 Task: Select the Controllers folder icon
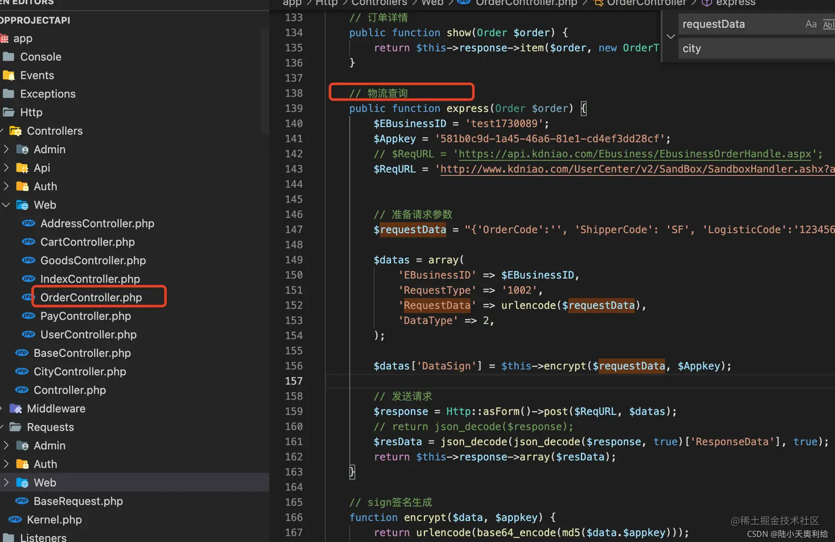15,131
